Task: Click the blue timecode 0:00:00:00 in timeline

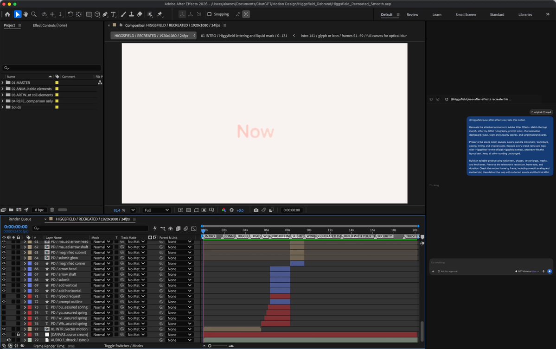Action: coord(16,227)
